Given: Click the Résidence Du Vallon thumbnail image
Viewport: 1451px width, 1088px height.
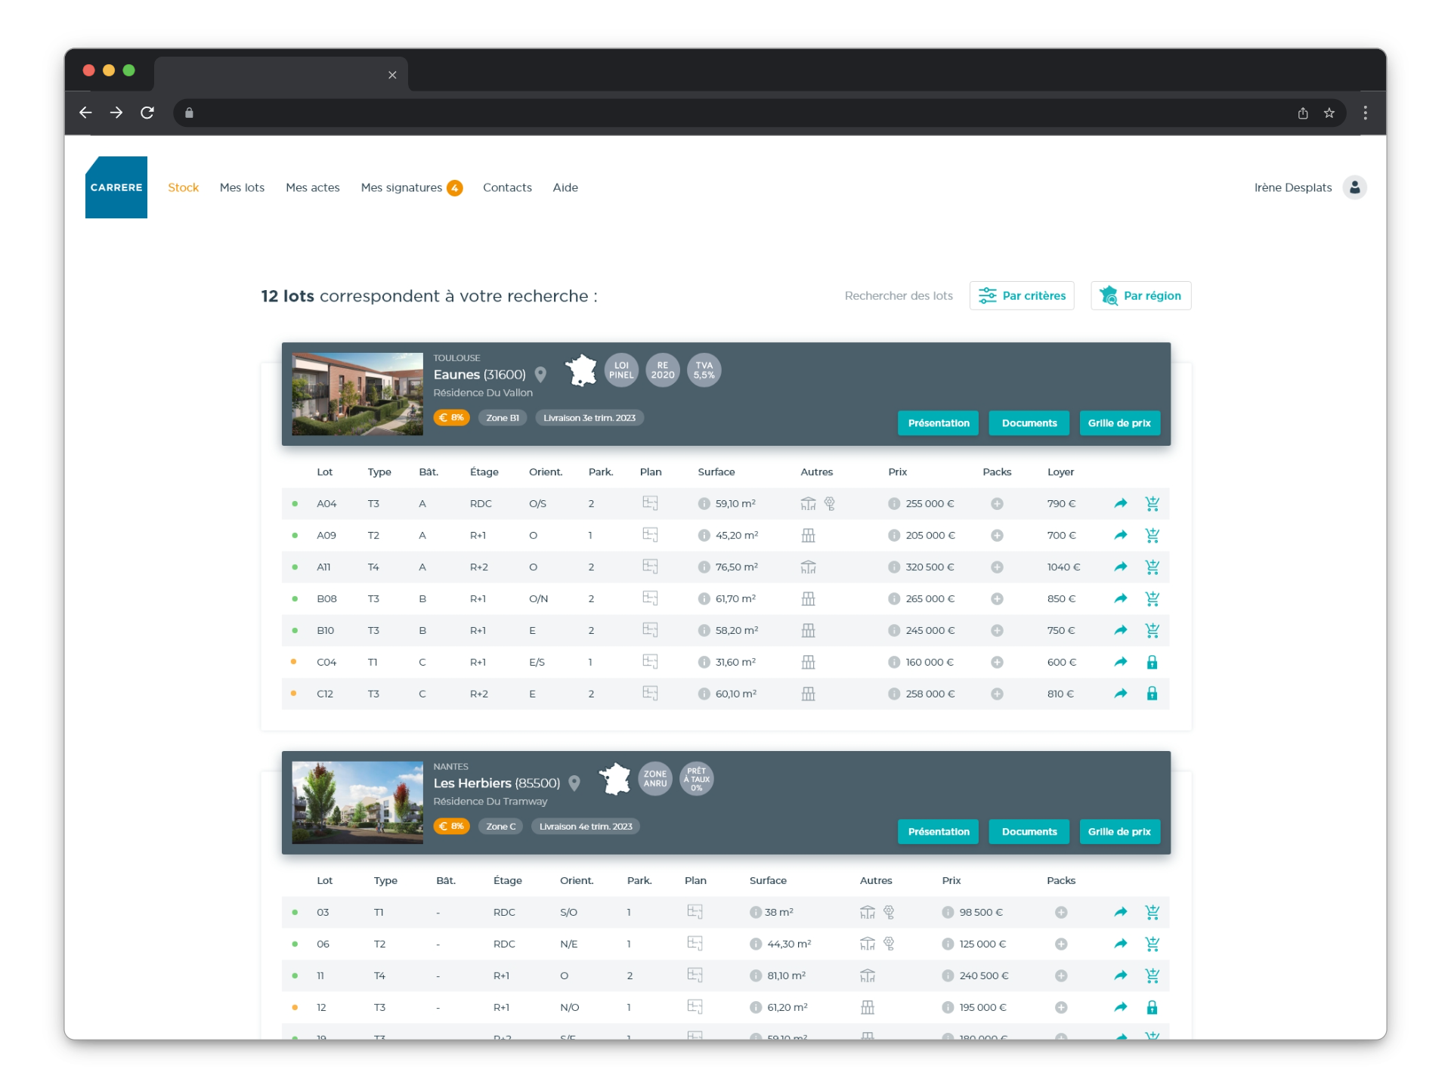Looking at the screenshot, I should click(x=357, y=394).
